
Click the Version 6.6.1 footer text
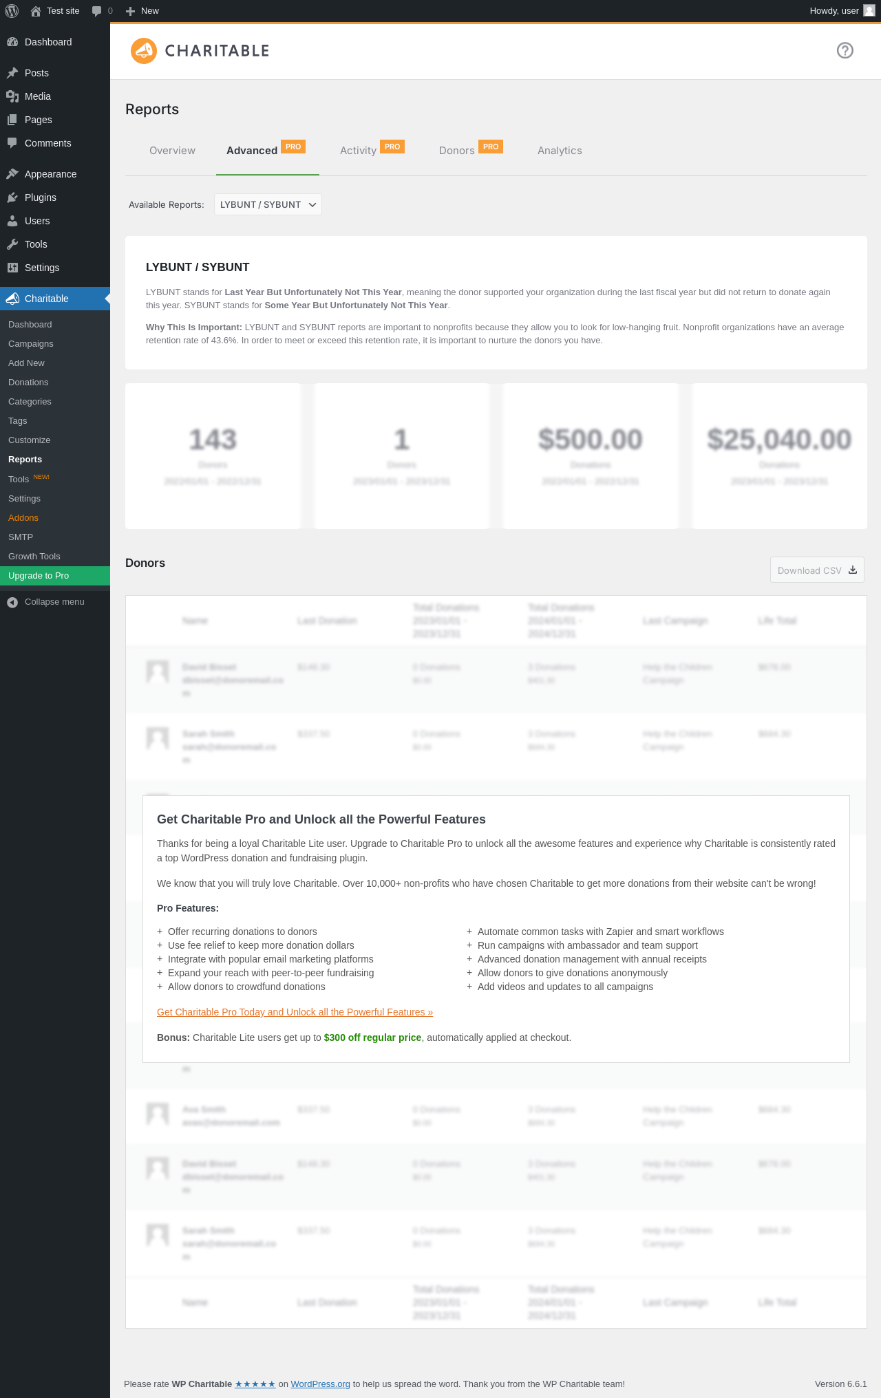(840, 1384)
